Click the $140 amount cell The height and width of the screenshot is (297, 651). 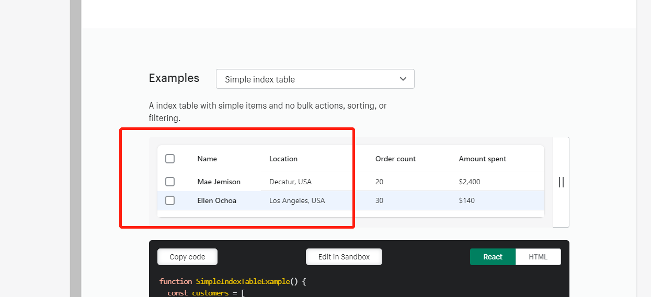(x=467, y=200)
